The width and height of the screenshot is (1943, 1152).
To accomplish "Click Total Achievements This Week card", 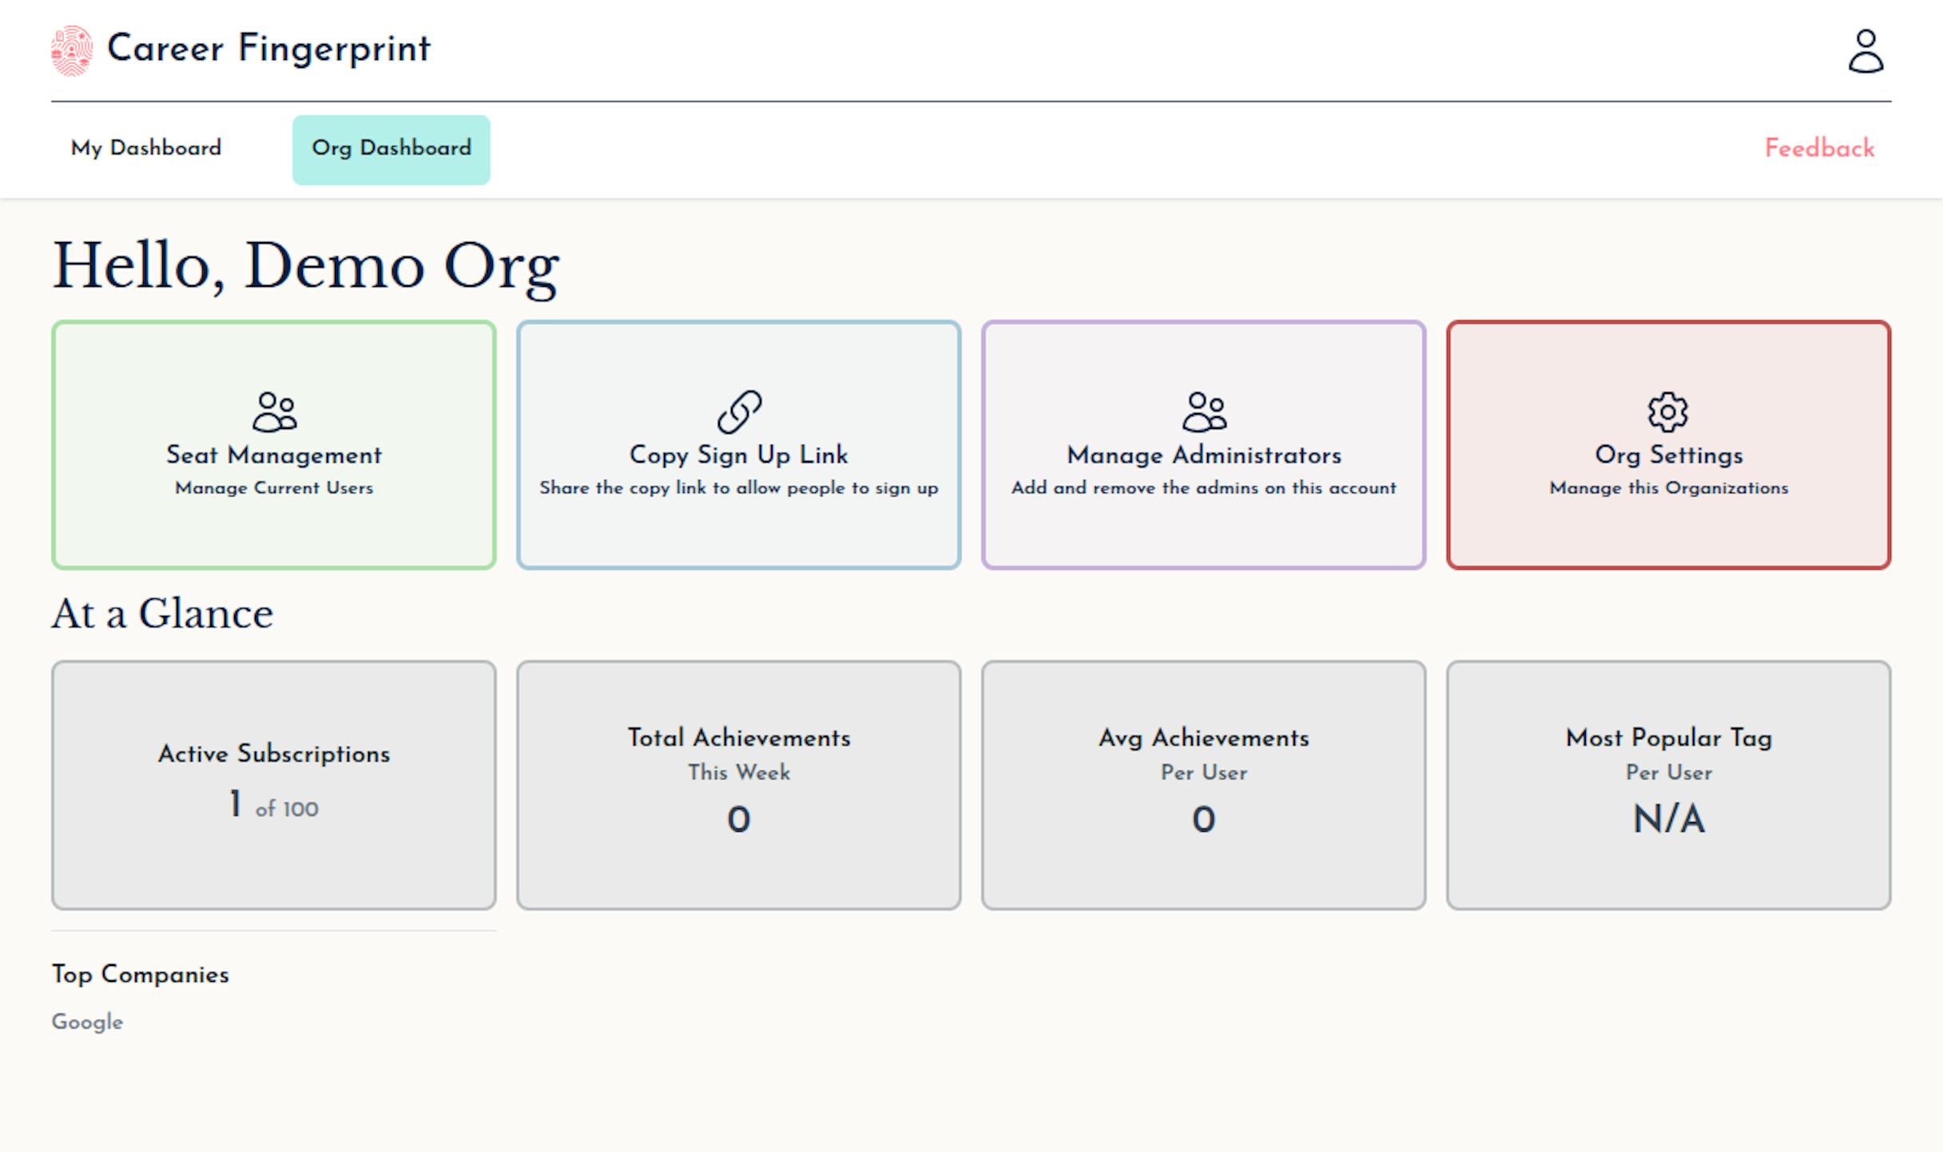I will [739, 785].
